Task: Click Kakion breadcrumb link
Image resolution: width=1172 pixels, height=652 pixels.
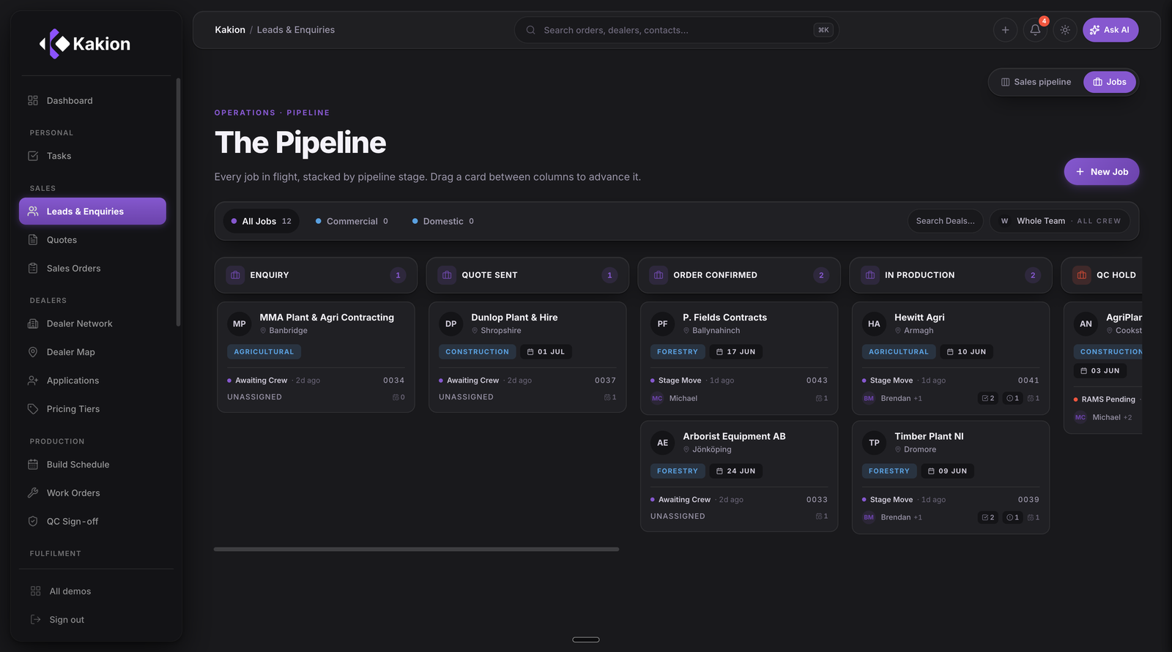Action: coord(230,30)
